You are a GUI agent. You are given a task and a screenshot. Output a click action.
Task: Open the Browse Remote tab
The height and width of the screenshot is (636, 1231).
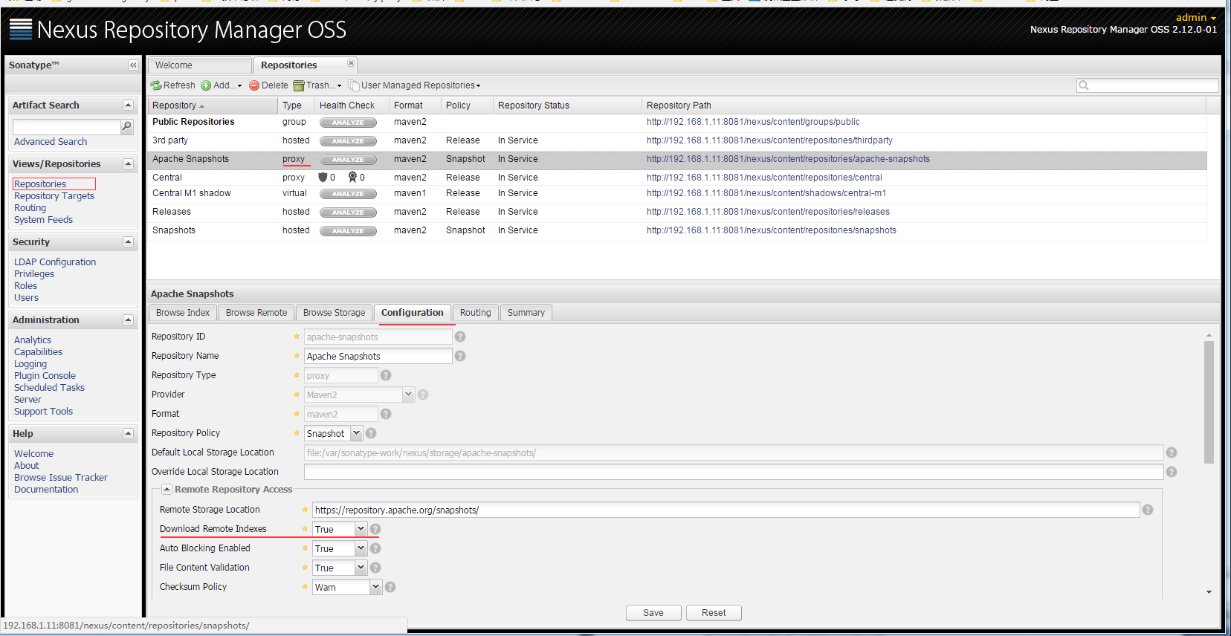256,313
